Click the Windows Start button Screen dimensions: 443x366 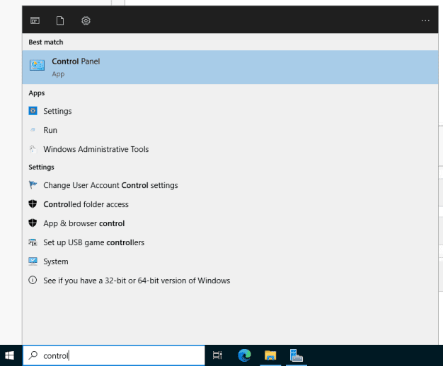point(10,355)
